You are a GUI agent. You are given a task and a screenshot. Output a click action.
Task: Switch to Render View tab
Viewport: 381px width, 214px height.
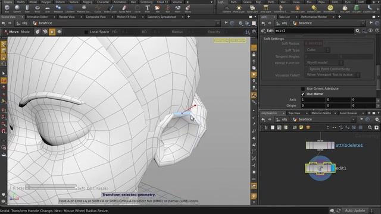67,17
